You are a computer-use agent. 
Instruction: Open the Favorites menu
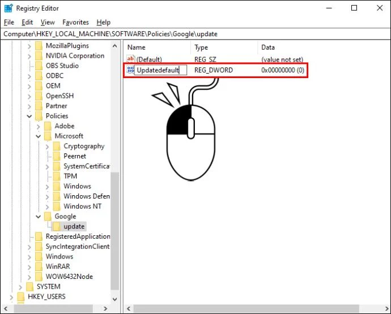tap(75, 23)
